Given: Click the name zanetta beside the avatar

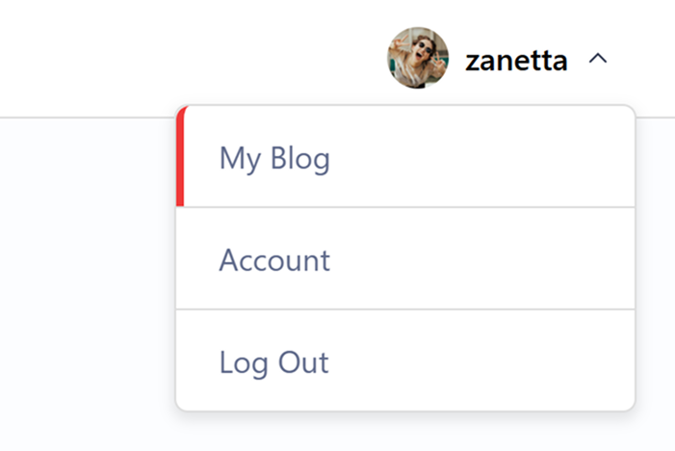Looking at the screenshot, I should (516, 60).
